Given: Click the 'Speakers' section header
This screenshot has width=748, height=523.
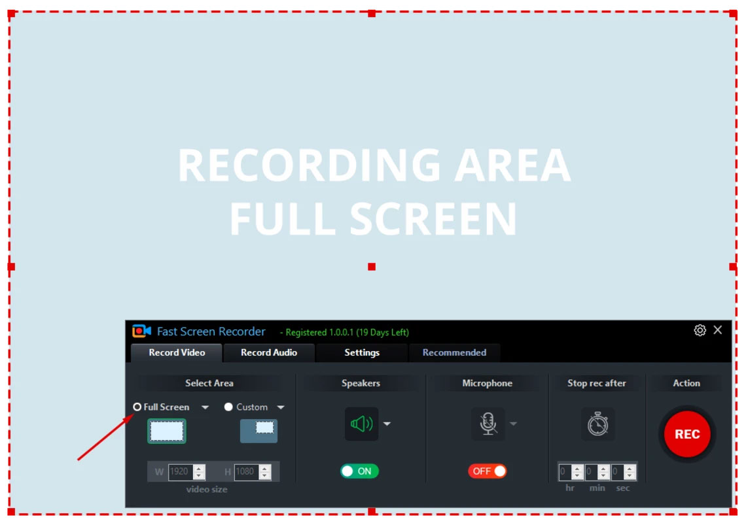Looking at the screenshot, I should pos(361,383).
